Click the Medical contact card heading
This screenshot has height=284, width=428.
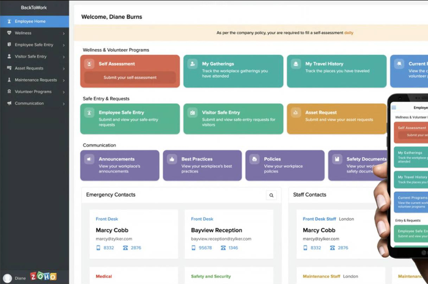coord(104,277)
